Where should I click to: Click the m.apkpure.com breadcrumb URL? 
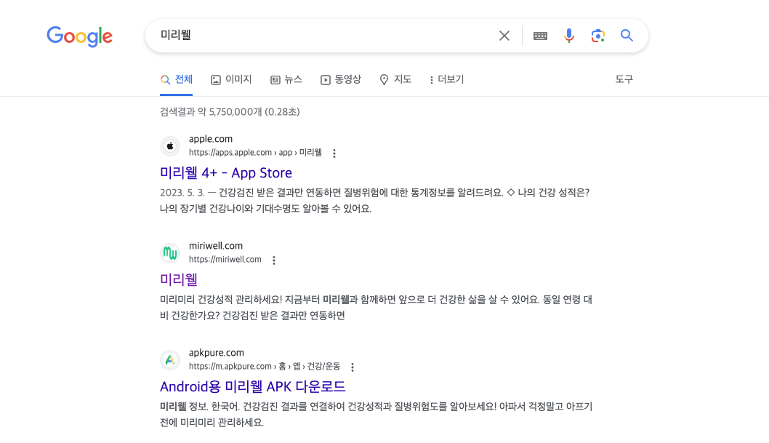pyautogui.click(x=265, y=367)
